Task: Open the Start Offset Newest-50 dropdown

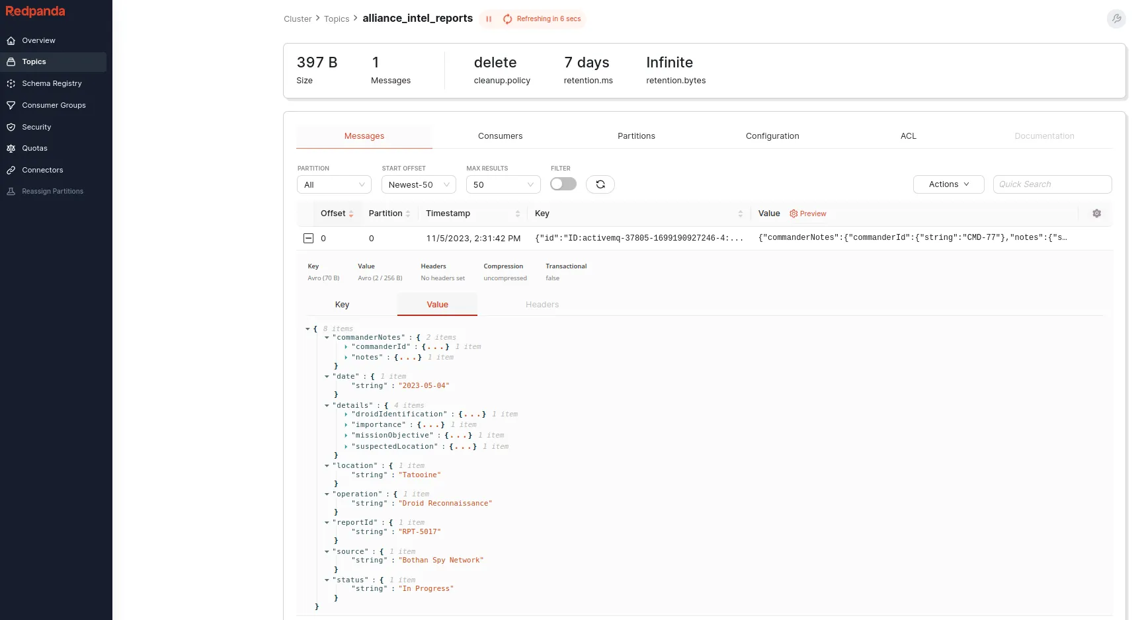Action: 419,185
